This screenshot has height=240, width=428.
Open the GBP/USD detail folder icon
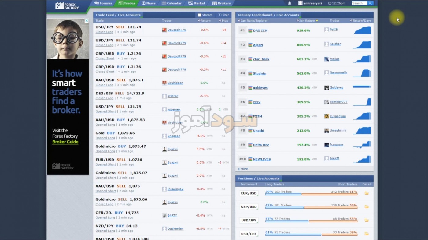point(367,207)
